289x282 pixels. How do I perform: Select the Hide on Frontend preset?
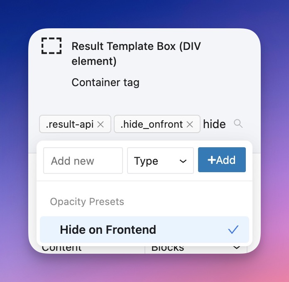pyautogui.click(x=108, y=230)
